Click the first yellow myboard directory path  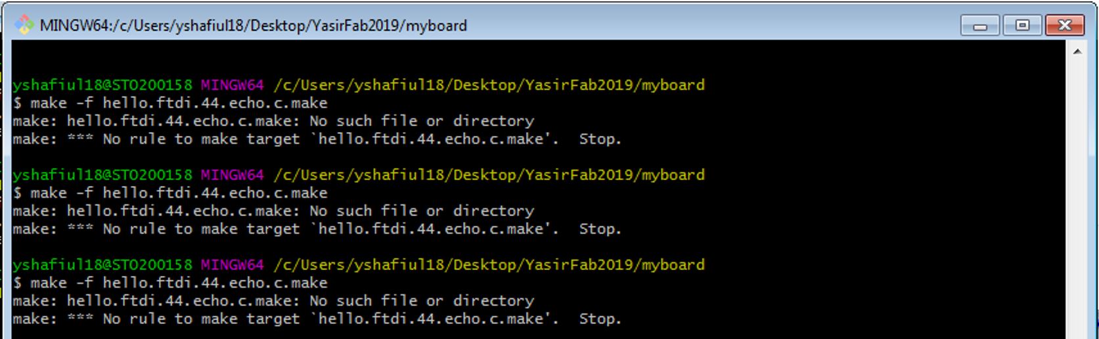click(x=489, y=85)
